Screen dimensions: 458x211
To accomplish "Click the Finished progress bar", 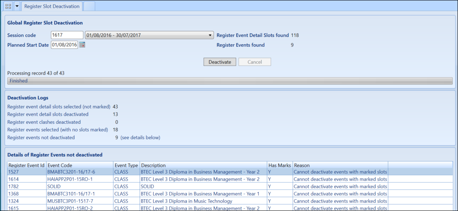I will point(230,81).
